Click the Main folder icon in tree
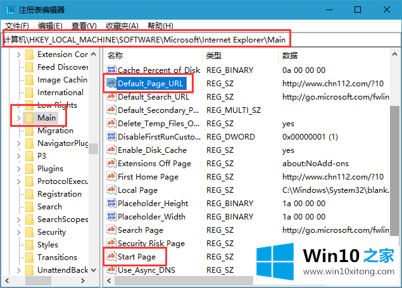Image resolution: width=402 pixels, height=288 pixels. (x=30, y=118)
